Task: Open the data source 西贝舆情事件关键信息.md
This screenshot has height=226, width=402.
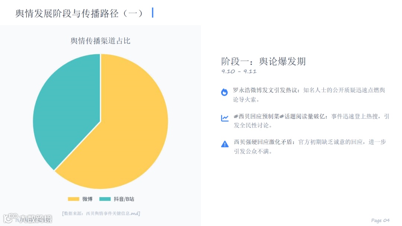Action: 101,213
